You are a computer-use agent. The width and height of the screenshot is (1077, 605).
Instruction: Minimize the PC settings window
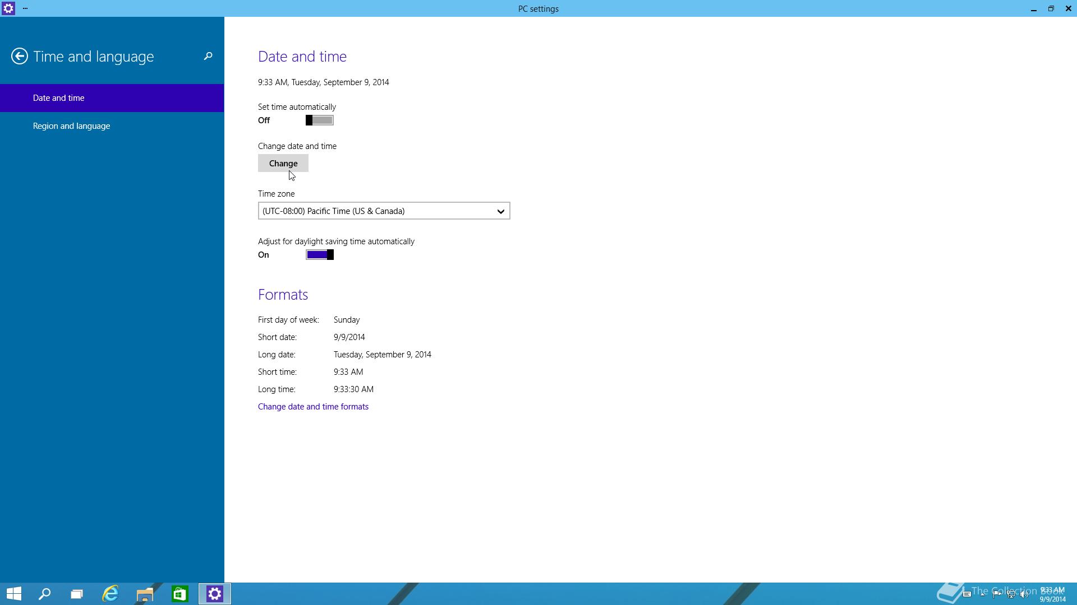point(1033,8)
